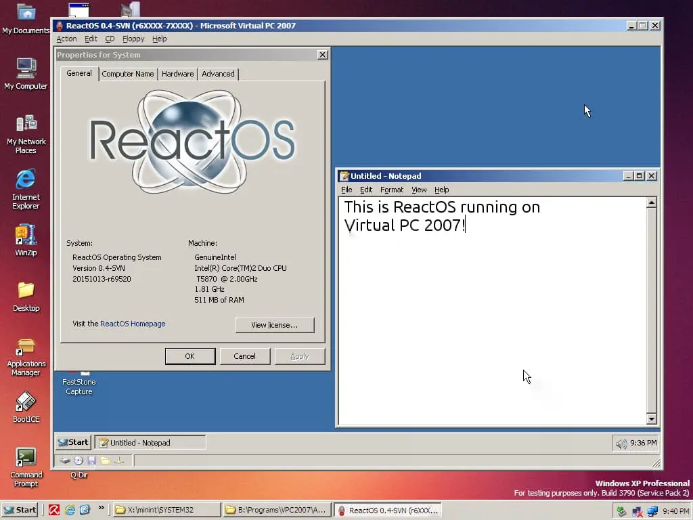Image resolution: width=693 pixels, height=520 pixels.
Task: Click the shared folders icon on Virtual PC status bar
Action: tap(106, 462)
